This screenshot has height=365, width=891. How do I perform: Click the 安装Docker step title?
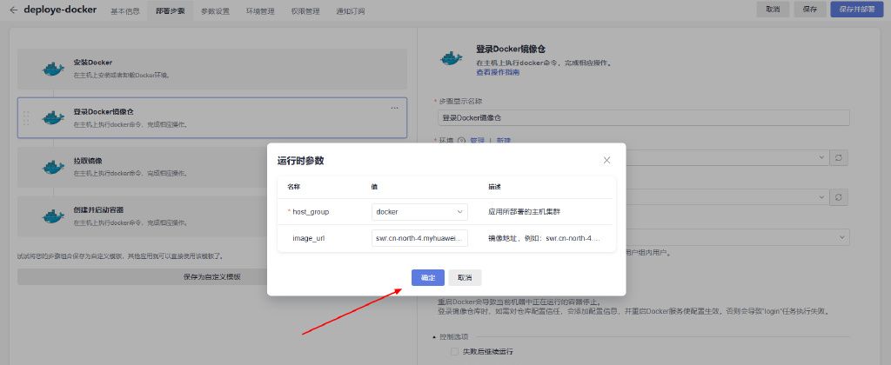coord(92,63)
